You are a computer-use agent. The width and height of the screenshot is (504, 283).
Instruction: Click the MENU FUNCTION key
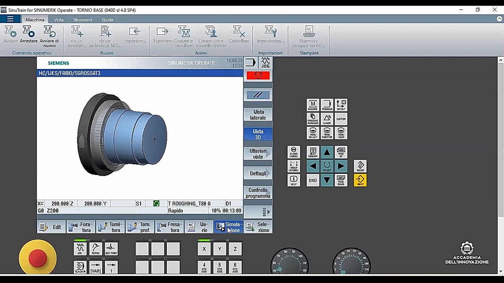327,133
